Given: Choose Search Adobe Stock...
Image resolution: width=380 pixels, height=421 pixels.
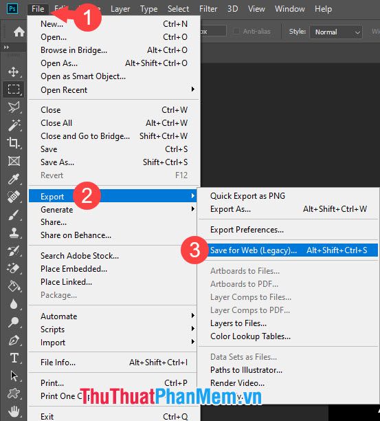Looking at the screenshot, I should (x=113, y=256).
